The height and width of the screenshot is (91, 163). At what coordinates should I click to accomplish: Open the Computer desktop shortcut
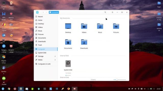point(4,5)
